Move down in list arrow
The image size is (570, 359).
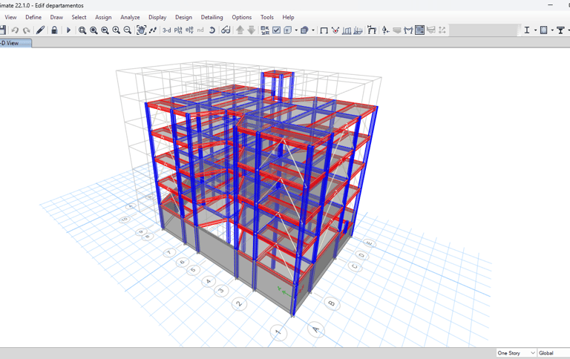pos(251,30)
